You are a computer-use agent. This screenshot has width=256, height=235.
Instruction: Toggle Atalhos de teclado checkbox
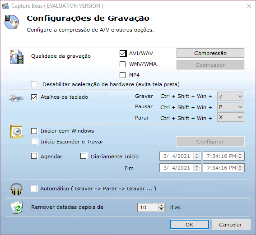34,97
